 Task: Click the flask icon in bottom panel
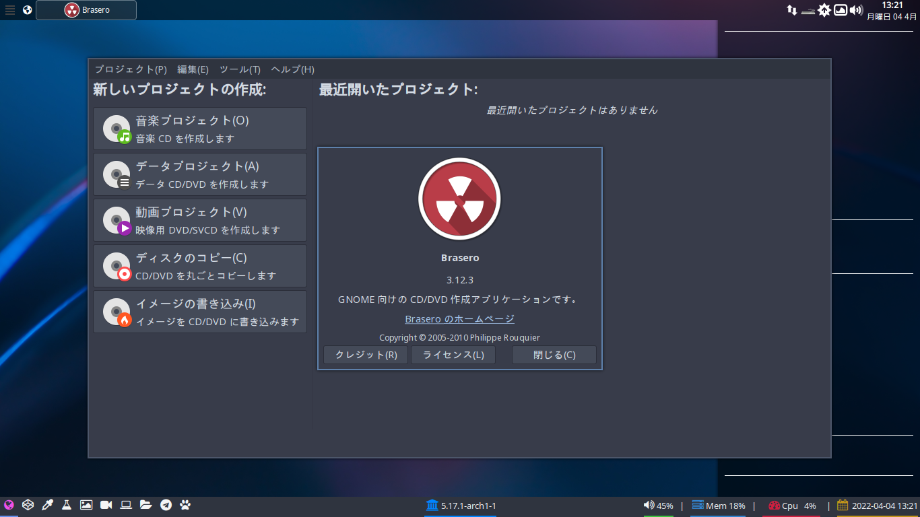pos(67,505)
